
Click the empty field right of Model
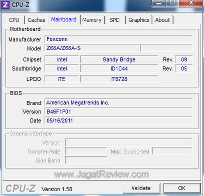[x=167, y=48]
